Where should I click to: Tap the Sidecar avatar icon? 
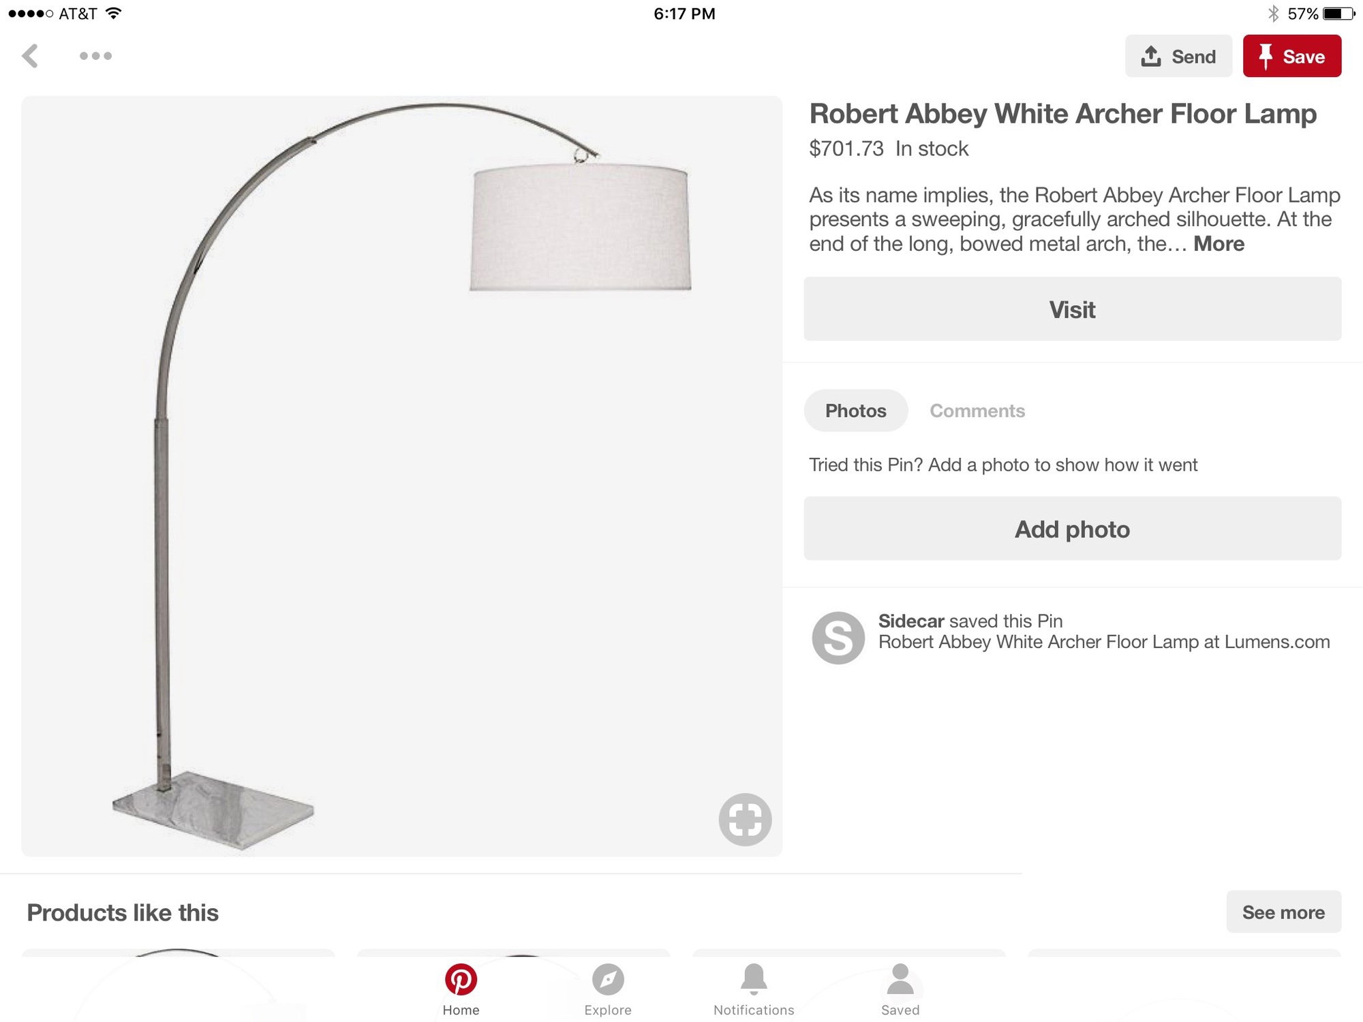click(838, 638)
